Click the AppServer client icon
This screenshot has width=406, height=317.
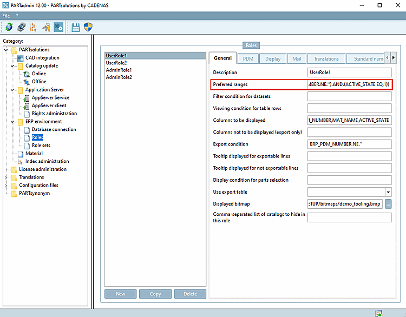click(x=27, y=106)
